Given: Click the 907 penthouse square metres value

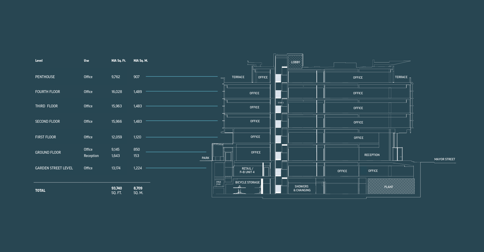Looking at the screenshot, I should 136,77.
